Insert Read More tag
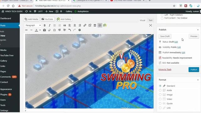The image size is (201, 113). click(95, 25)
